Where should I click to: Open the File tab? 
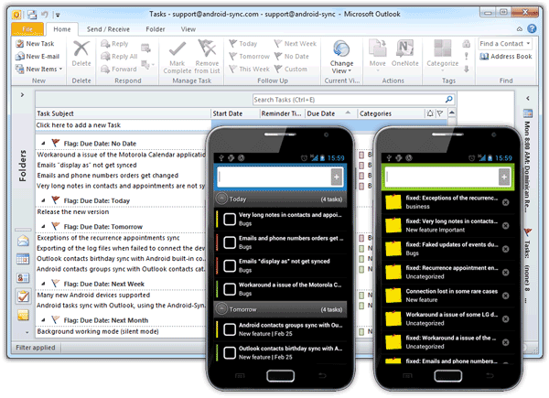[27, 29]
